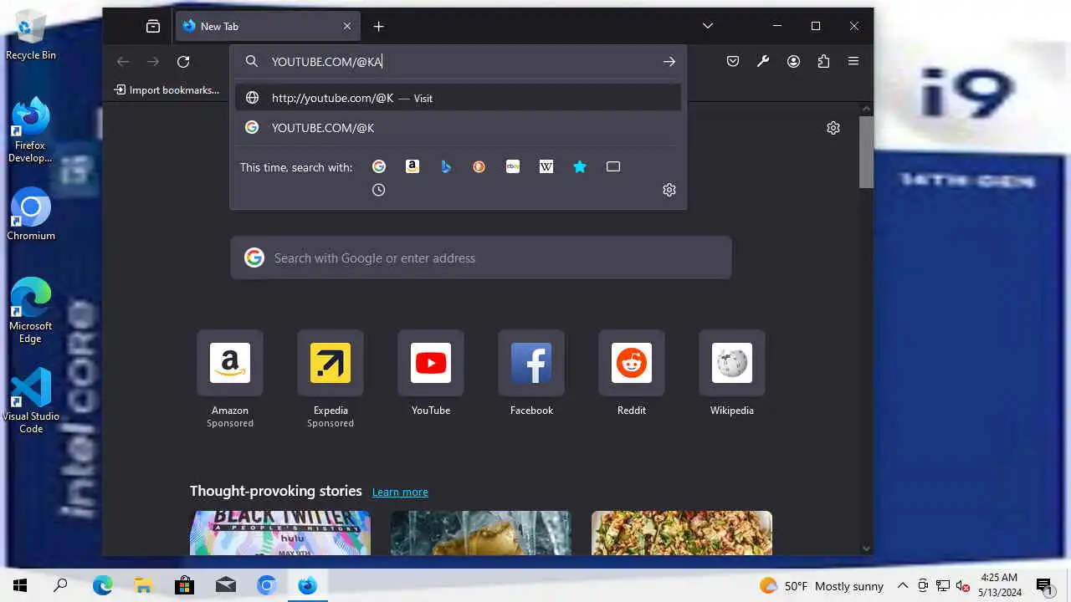The width and height of the screenshot is (1071, 602).
Task: Search this time with Google
Action: click(x=379, y=166)
